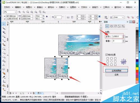Check the bottom-right anchor box in the 变换 docker
The height and width of the screenshot is (103, 140).
tap(115, 64)
